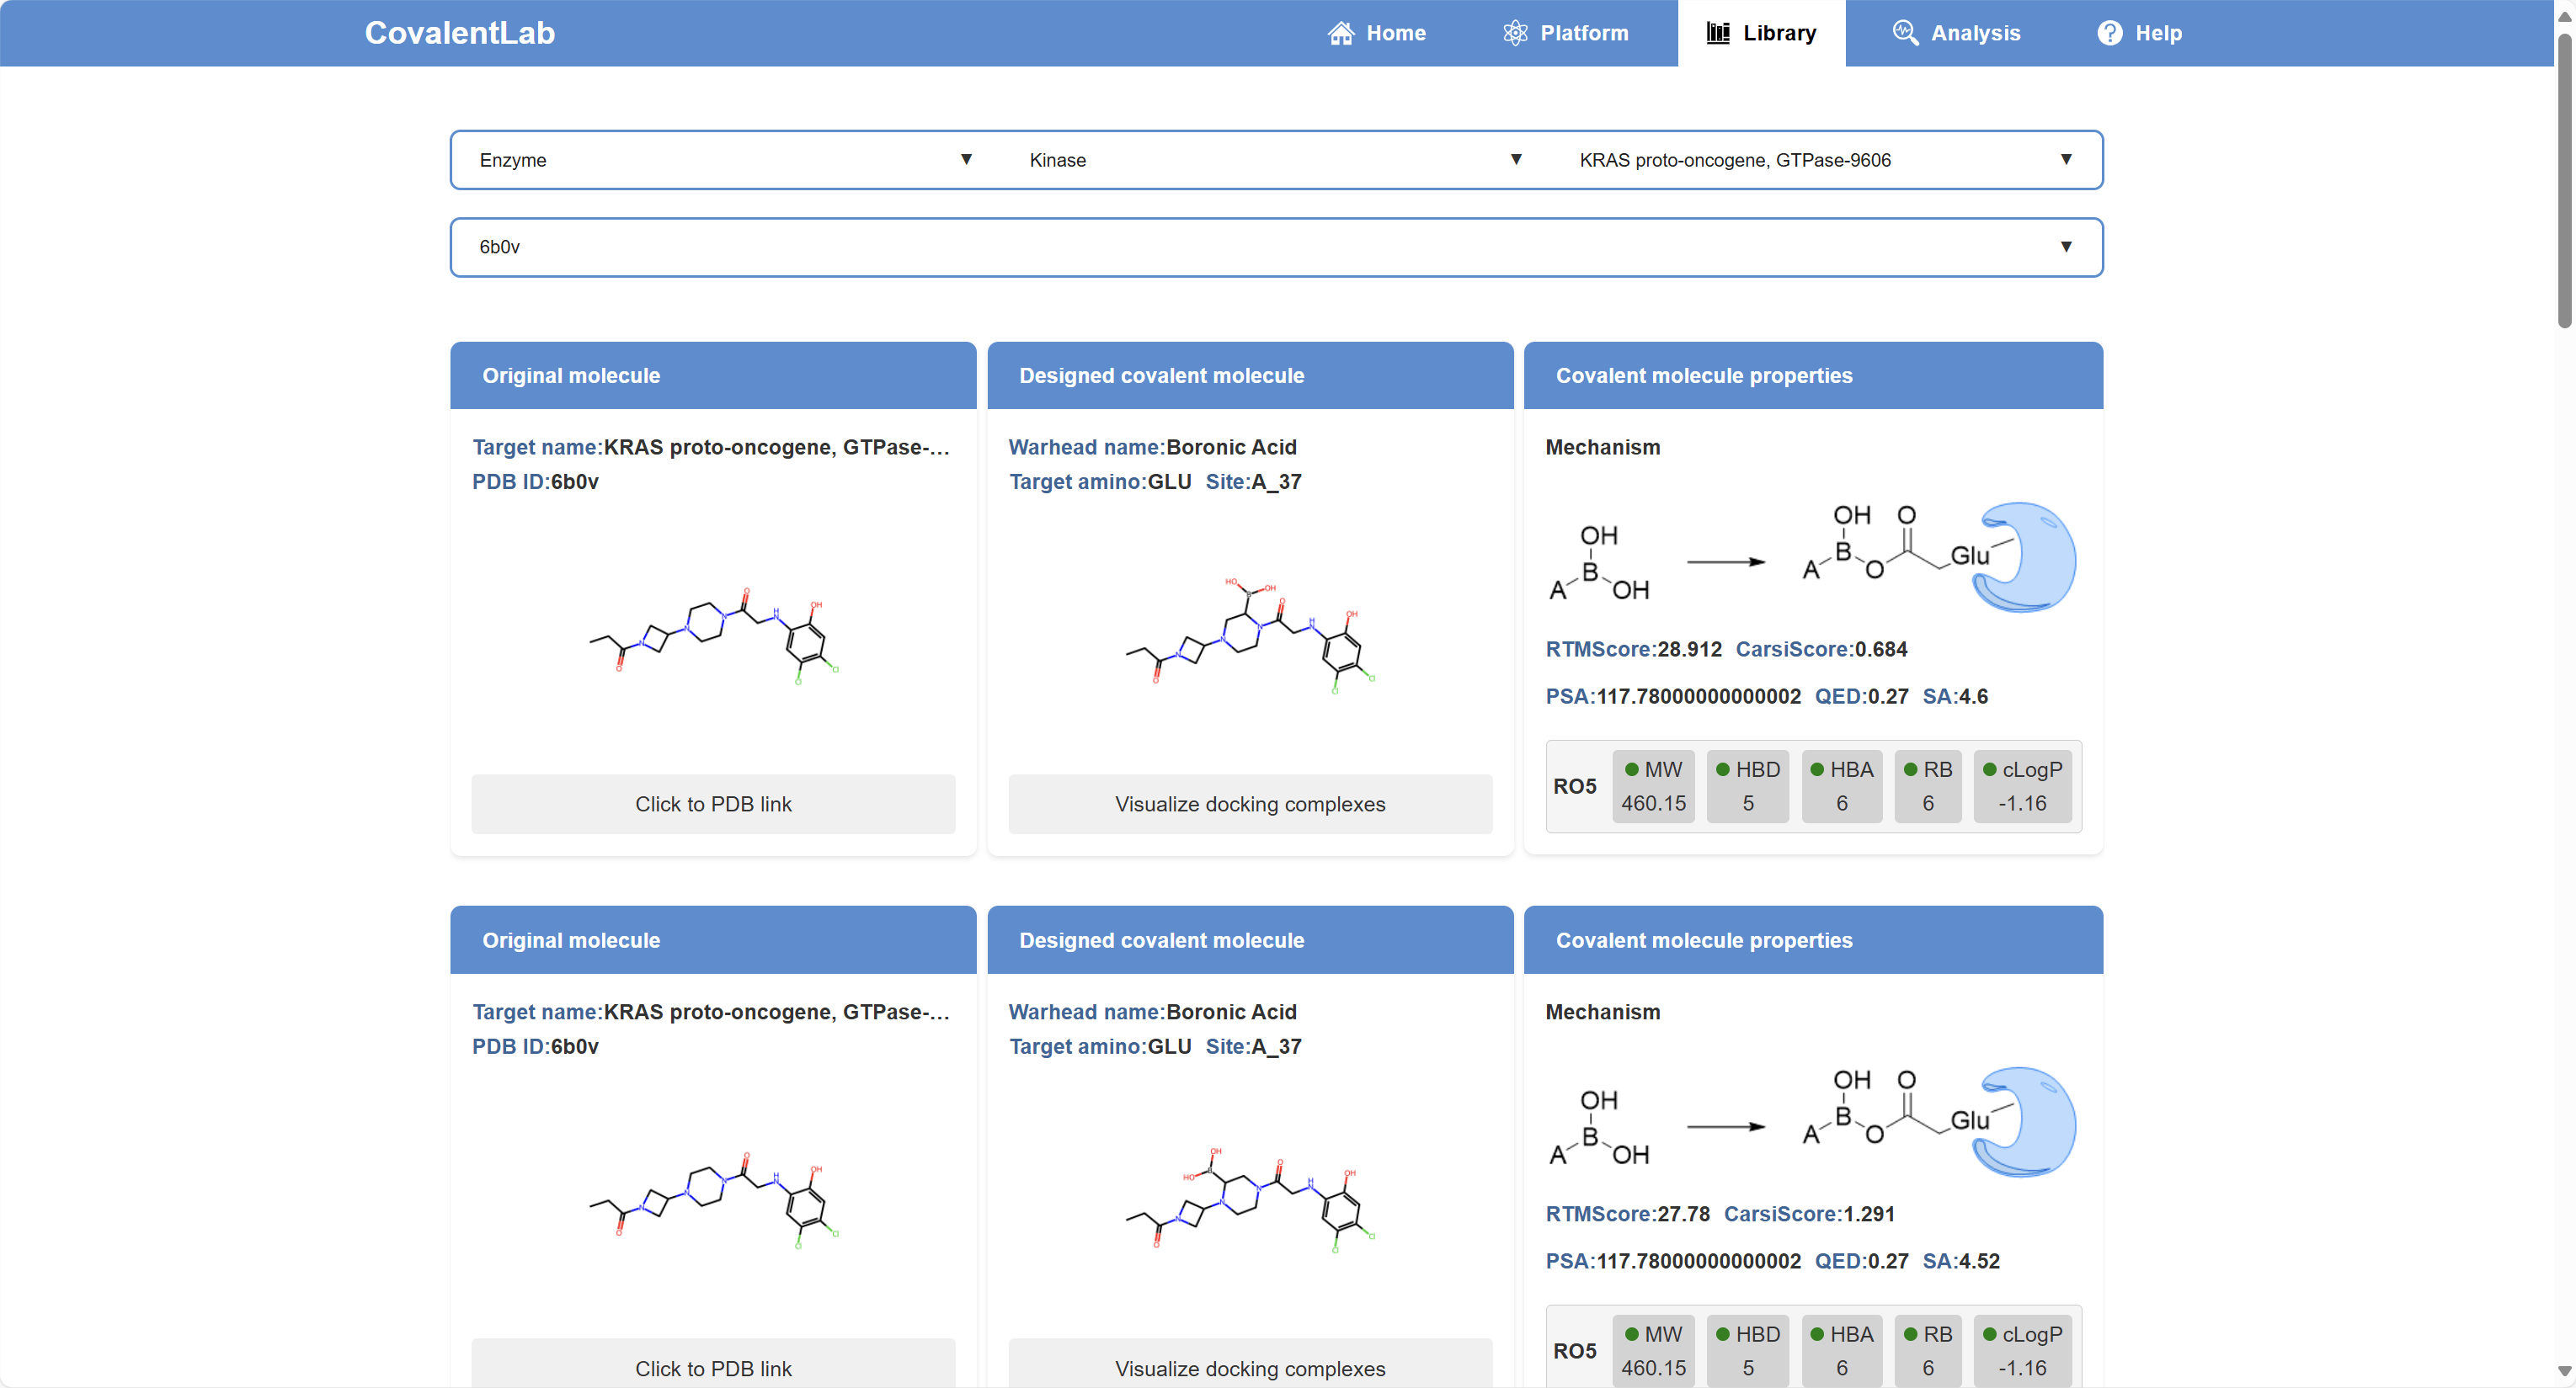Click first original molecule structure image
This screenshot has height=1388, width=2576.
pos(713,636)
